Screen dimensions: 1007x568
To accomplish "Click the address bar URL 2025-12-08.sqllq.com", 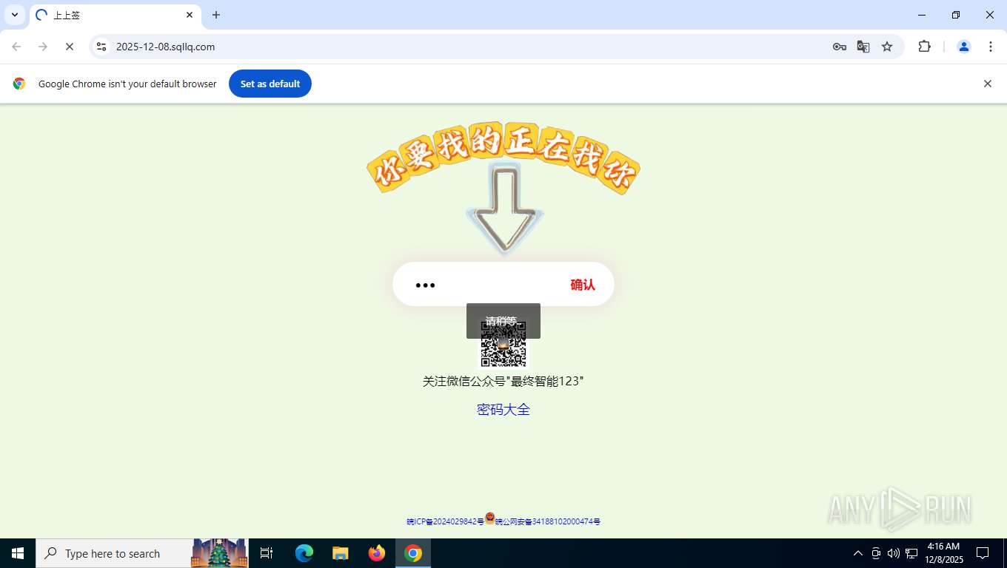I will (x=165, y=47).
